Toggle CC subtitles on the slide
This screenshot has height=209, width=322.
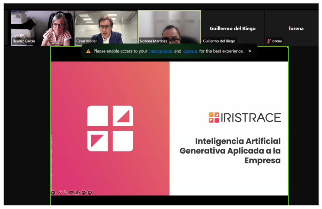tap(71, 193)
